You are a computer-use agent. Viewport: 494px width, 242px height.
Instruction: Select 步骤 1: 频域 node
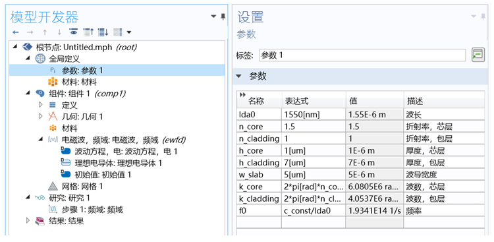pyautogui.click(x=92, y=209)
